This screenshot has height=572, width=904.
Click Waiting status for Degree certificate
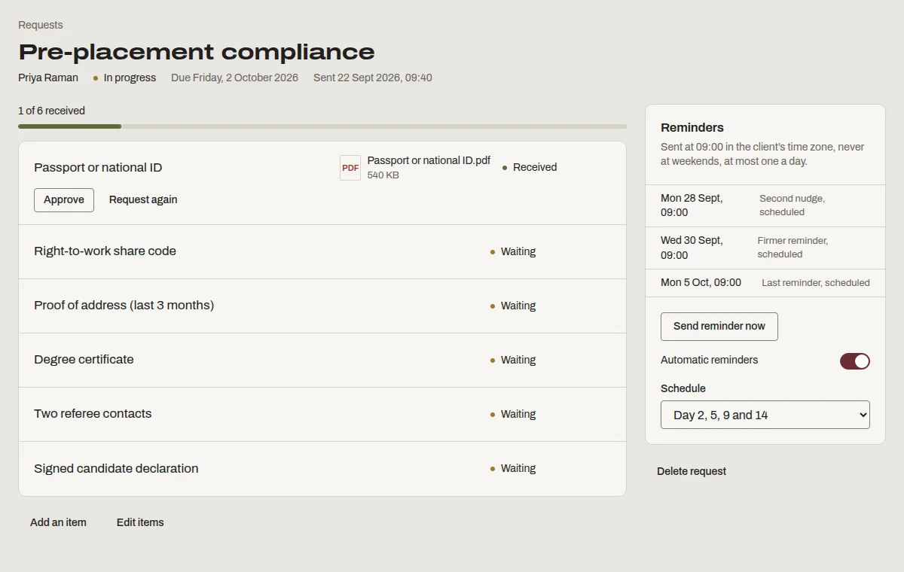513,361
